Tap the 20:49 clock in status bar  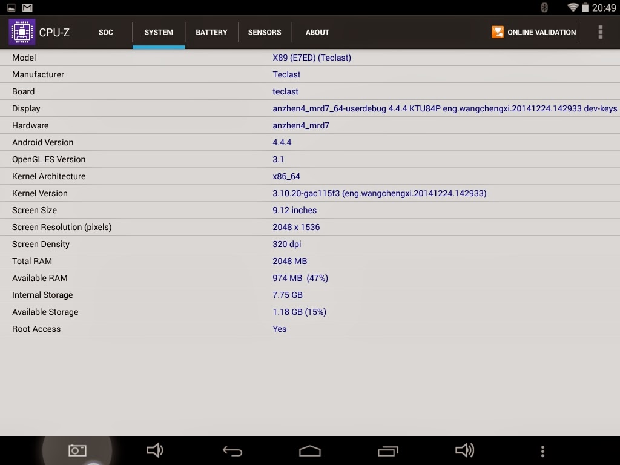pyautogui.click(x=604, y=7)
